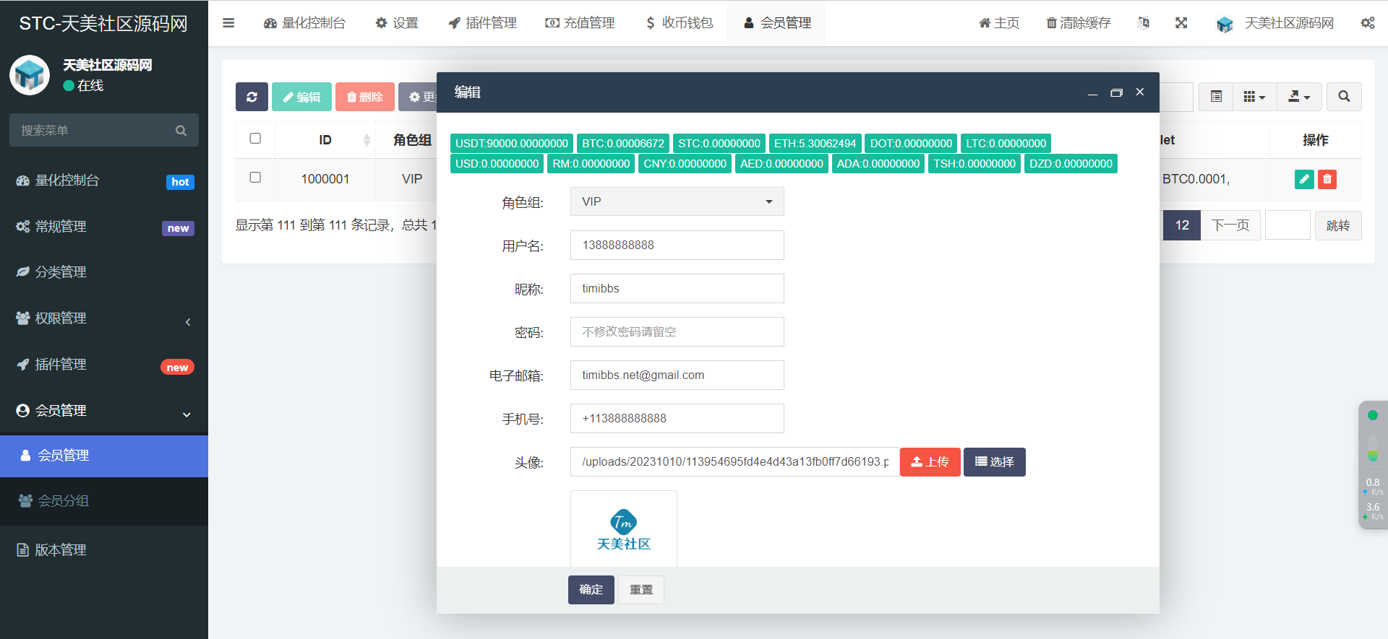Select the highlighted 会员管理 submenu item
The width and height of the screenshot is (1388, 639).
[104, 456]
